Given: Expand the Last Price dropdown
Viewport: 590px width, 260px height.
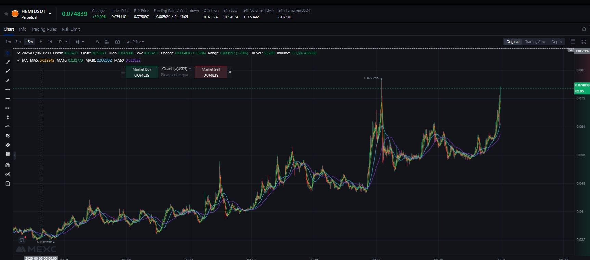Looking at the screenshot, I should coord(134,42).
